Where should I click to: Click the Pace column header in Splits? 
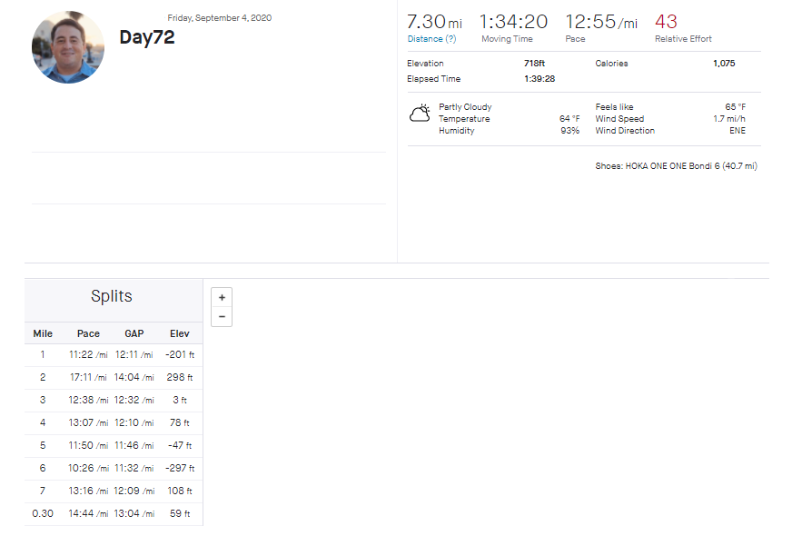[x=88, y=333]
